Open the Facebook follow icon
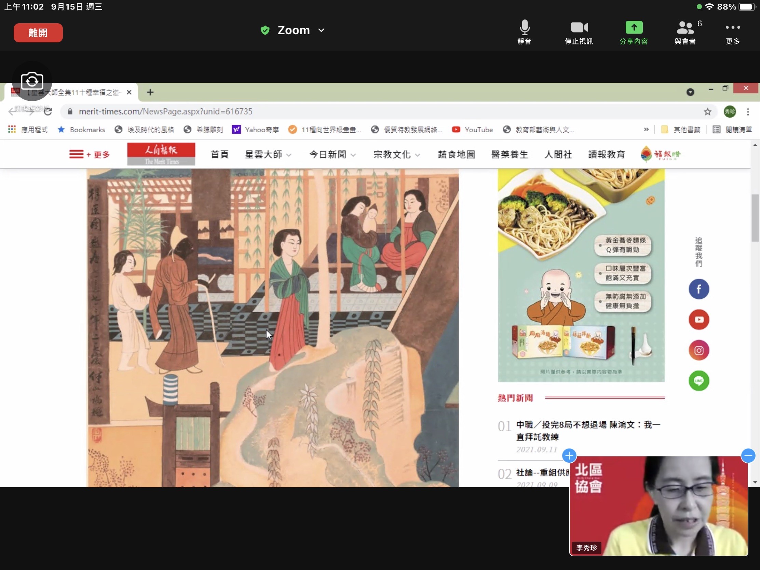The height and width of the screenshot is (570, 760). tap(698, 289)
